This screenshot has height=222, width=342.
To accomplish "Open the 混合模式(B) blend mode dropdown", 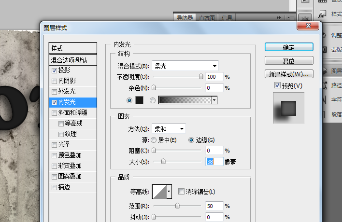I will point(185,66).
